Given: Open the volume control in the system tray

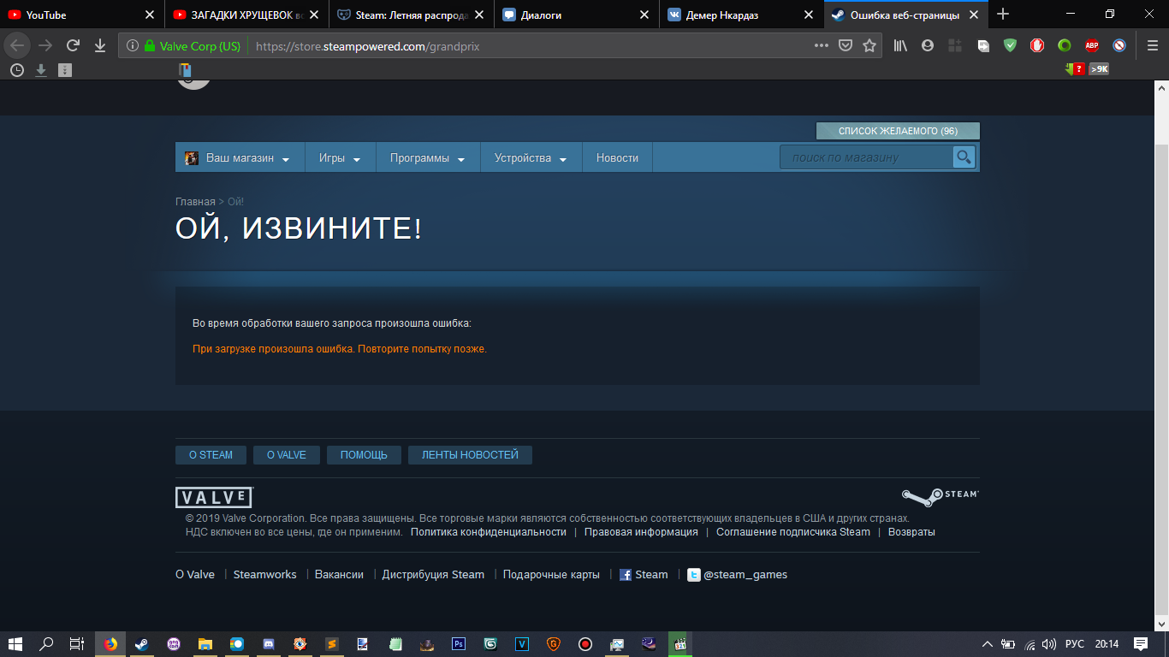Looking at the screenshot, I should [1049, 644].
